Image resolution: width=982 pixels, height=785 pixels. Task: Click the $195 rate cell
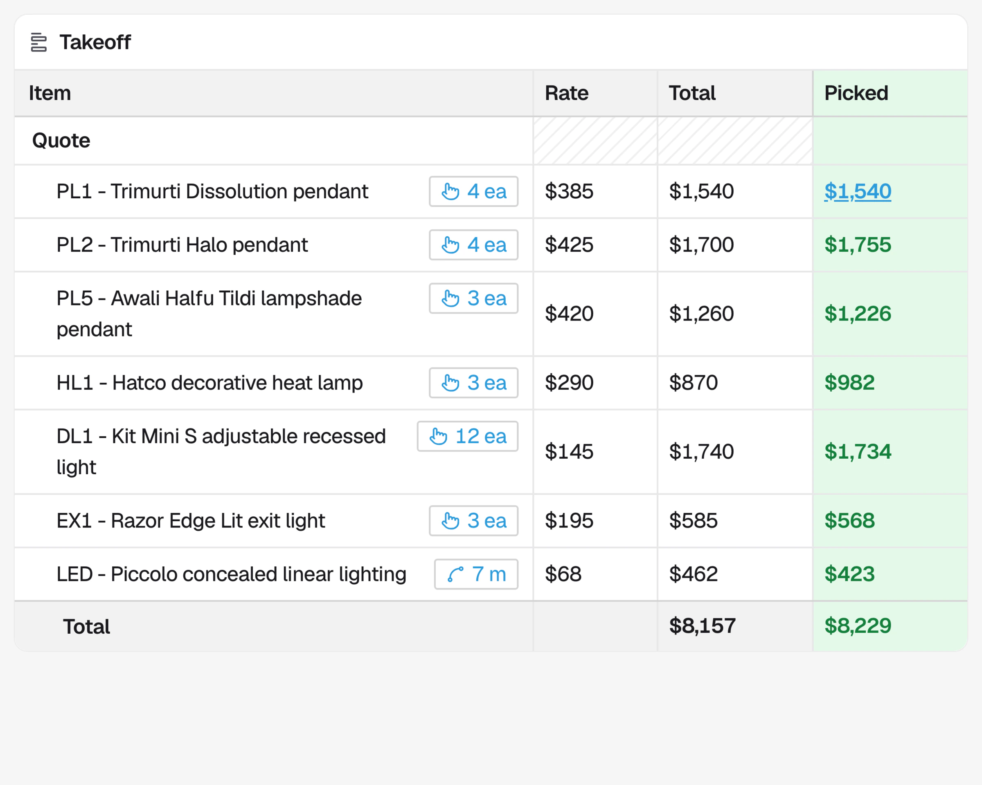(595, 520)
